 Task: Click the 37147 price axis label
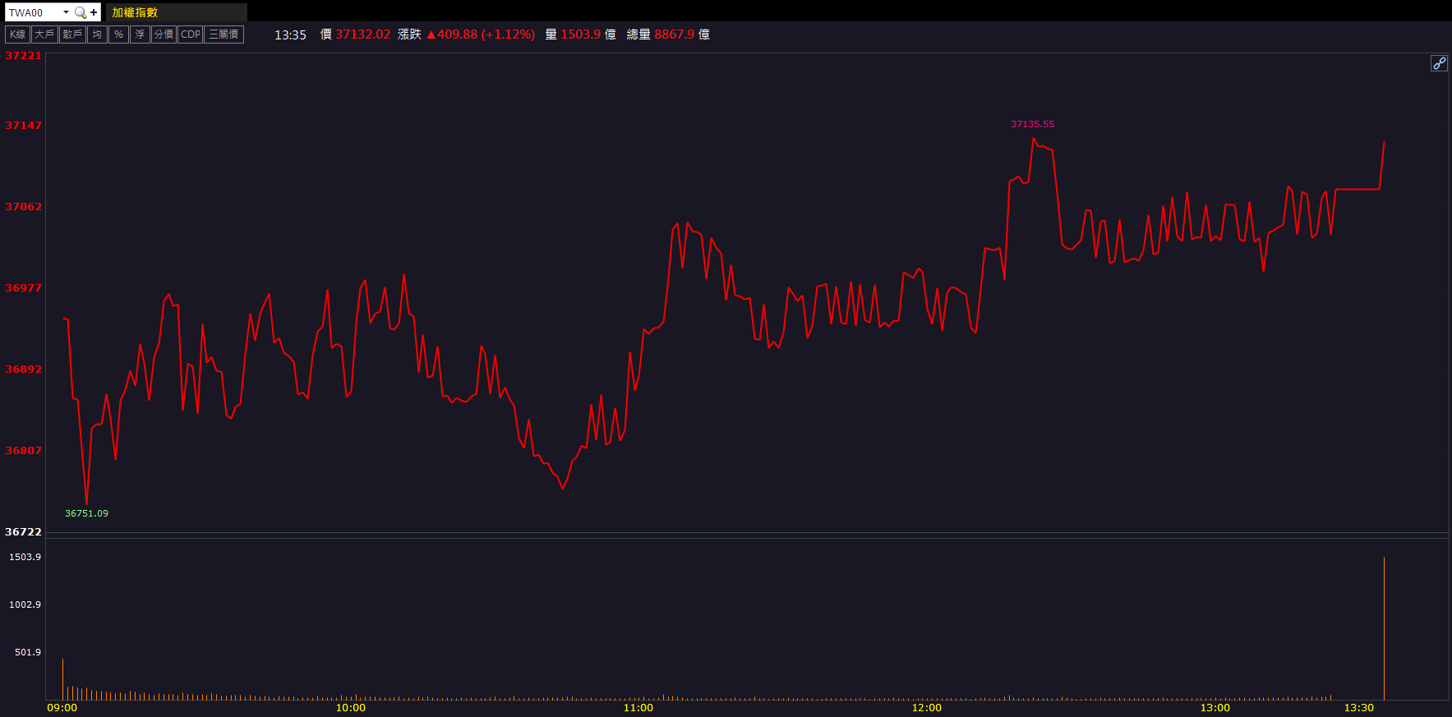tap(23, 126)
